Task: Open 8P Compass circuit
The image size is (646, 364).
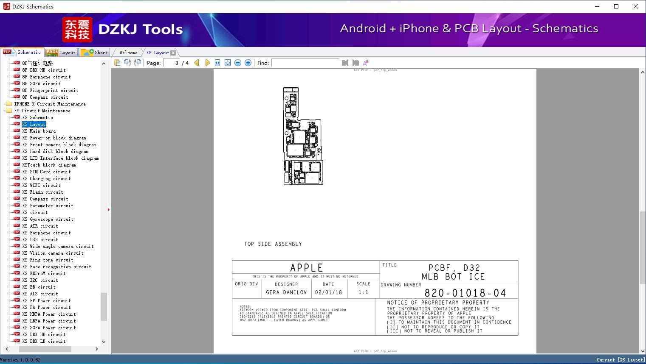Action: click(x=45, y=97)
